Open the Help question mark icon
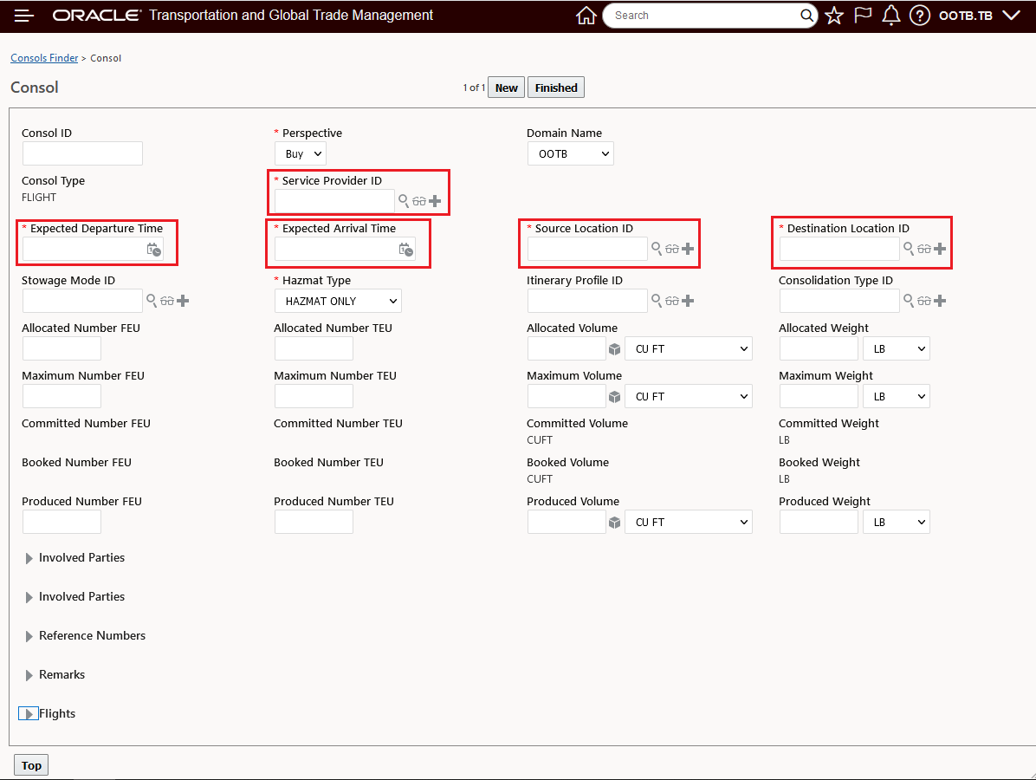 (920, 16)
